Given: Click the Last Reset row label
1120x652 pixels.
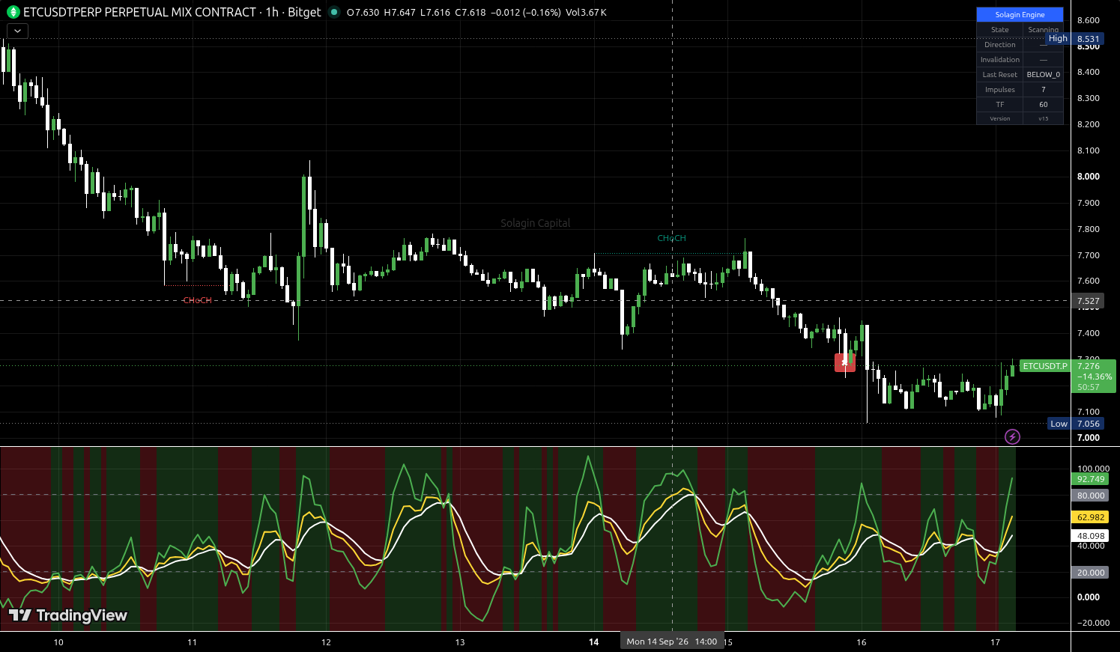Looking at the screenshot, I should (1000, 75).
